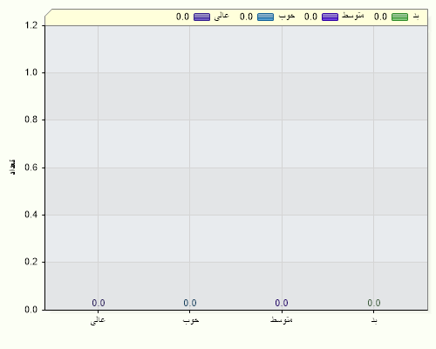Click the violet عالی legend swatch

coord(201,17)
